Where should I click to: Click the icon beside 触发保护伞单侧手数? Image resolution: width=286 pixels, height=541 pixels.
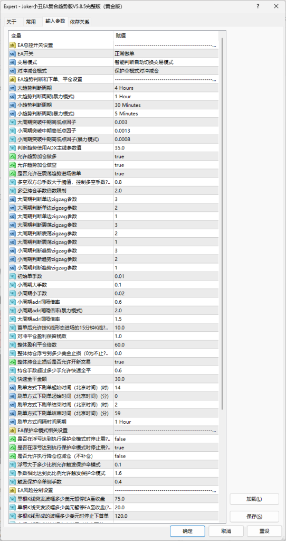13,482
